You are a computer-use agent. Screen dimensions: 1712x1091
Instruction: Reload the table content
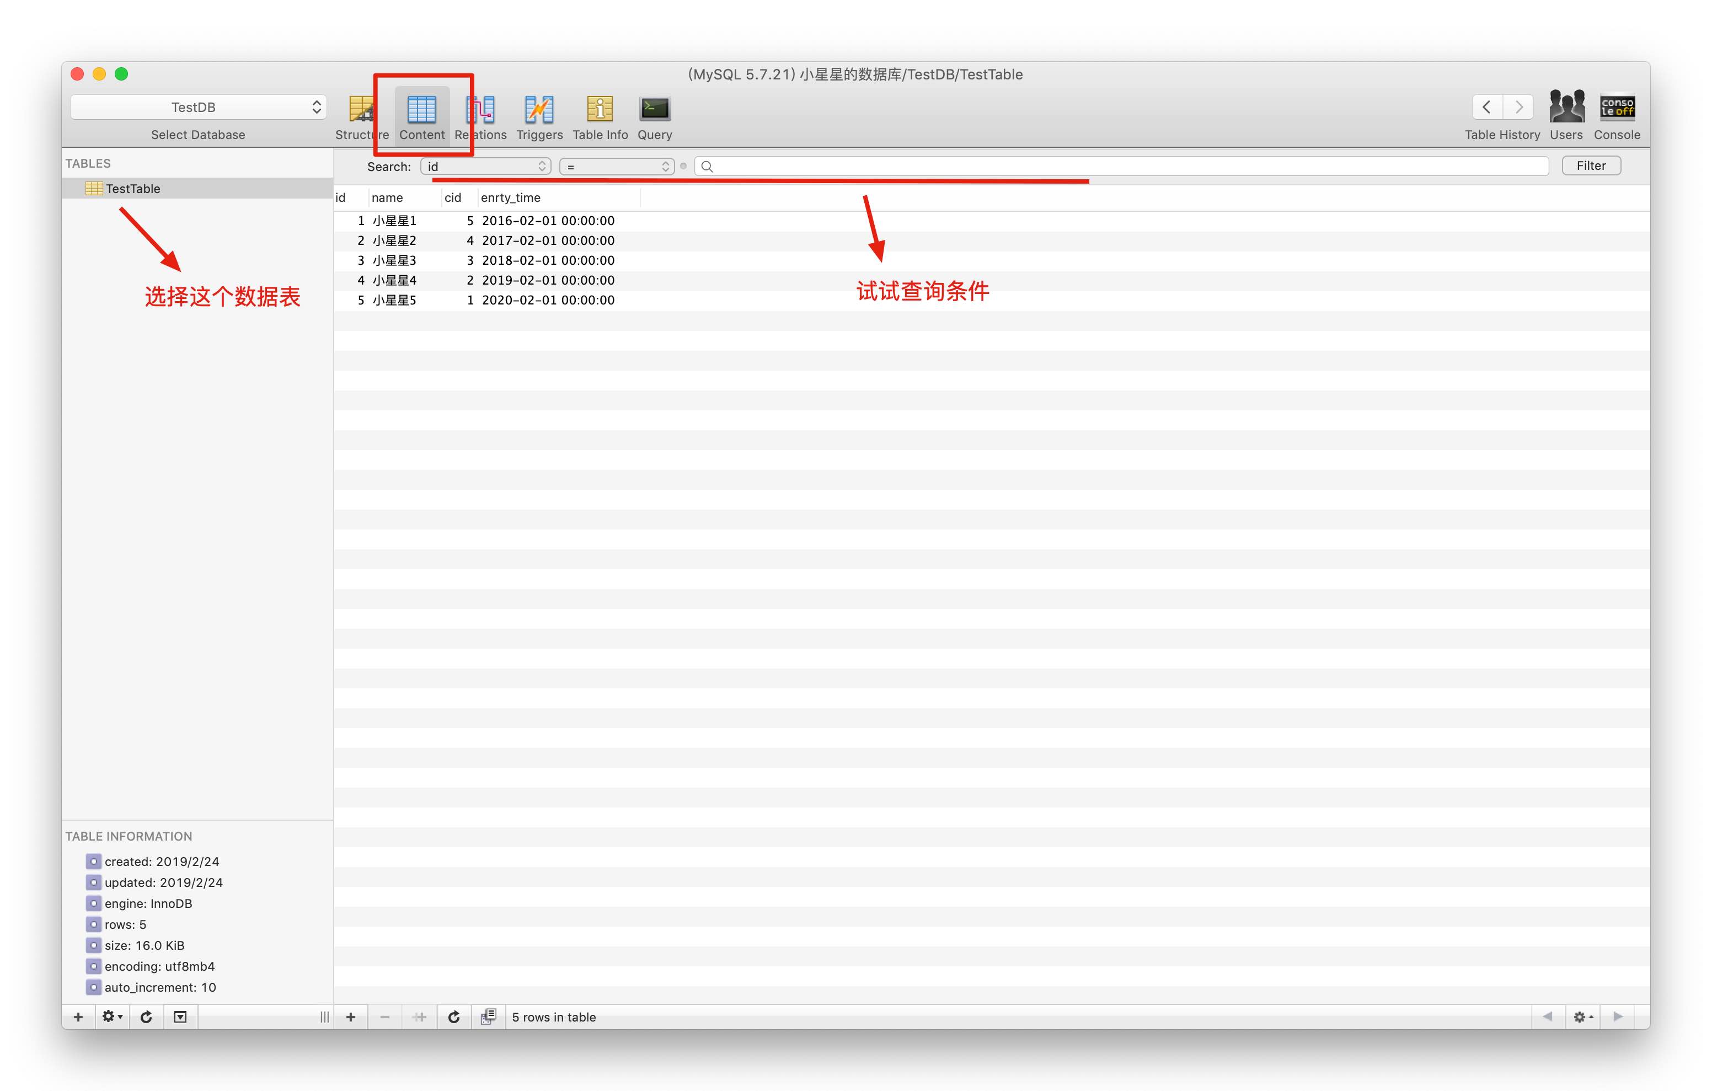click(x=453, y=1017)
